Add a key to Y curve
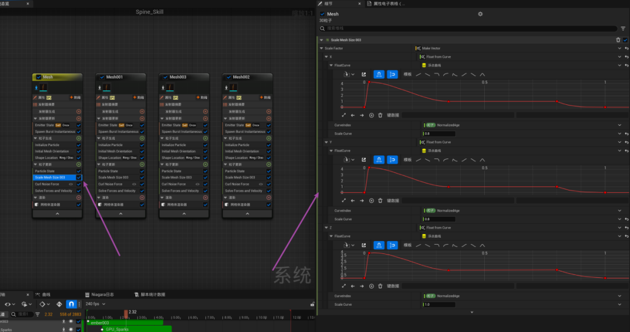630x332 pixels. [x=371, y=201]
